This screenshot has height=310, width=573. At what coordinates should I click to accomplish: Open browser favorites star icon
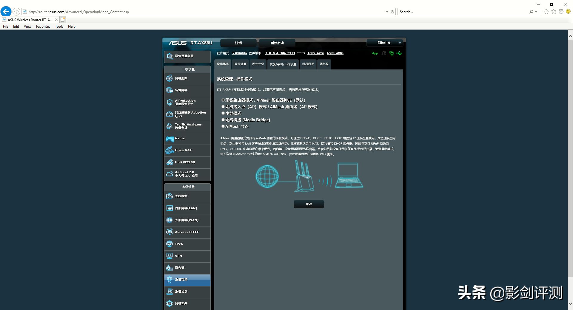554,12
